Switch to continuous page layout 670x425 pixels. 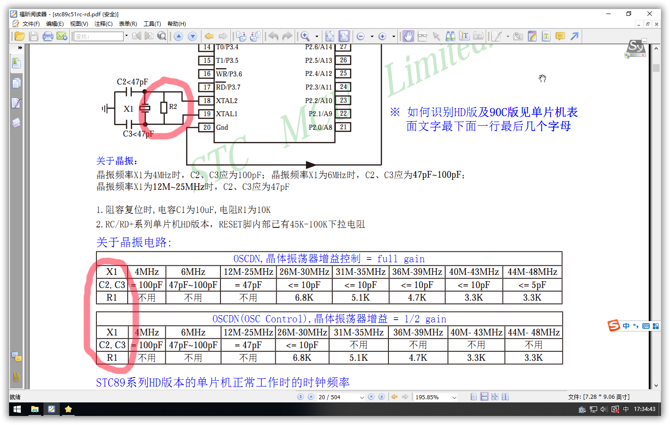[484, 397]
